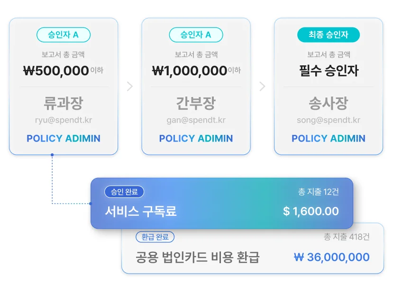Select the 승인 완료 status badge
This screenshot has width=393, height=284.
pyautogui.click(x=124, y=192)
